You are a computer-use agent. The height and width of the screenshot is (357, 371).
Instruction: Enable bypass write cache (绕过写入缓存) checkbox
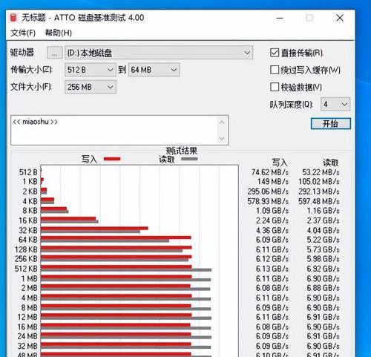coord(275,70)
